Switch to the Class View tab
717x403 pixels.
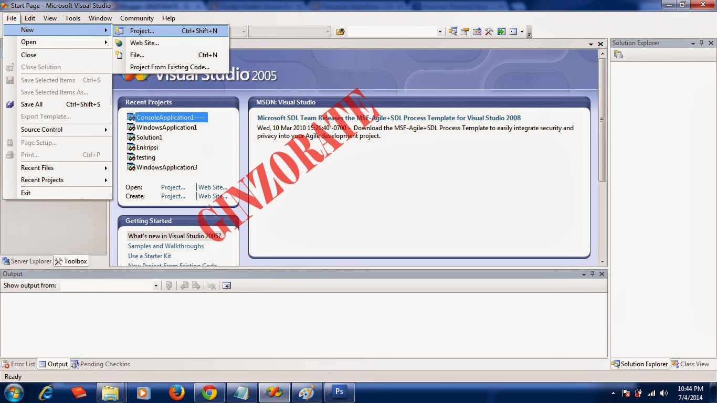[x=691, y=364]
